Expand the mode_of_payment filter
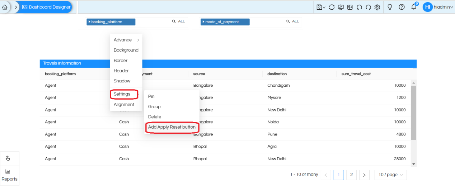The height and width of the screenshot is (196, 455). click(x=225, y=22)
